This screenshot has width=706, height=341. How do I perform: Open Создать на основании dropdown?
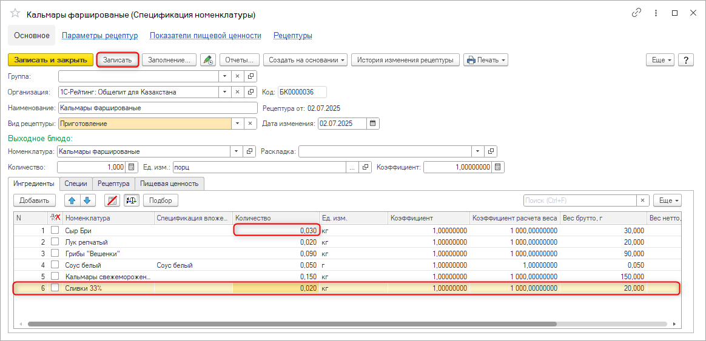coord(305,60)
